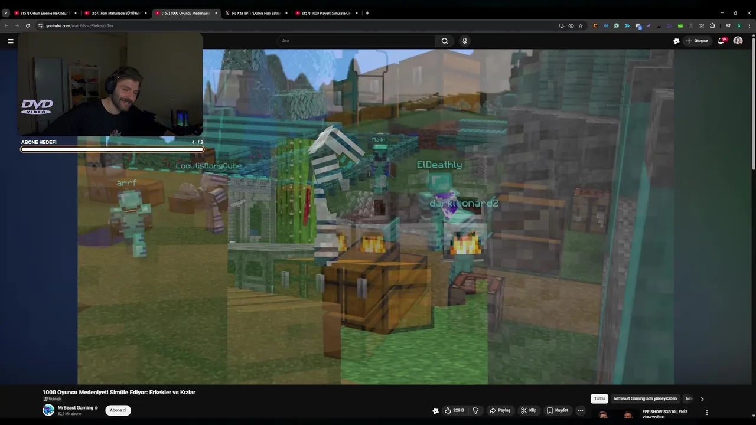Like the video with thumbs up 329 B
The height and width of the screenshot is (425, 756).
click(x=454, y=410)
